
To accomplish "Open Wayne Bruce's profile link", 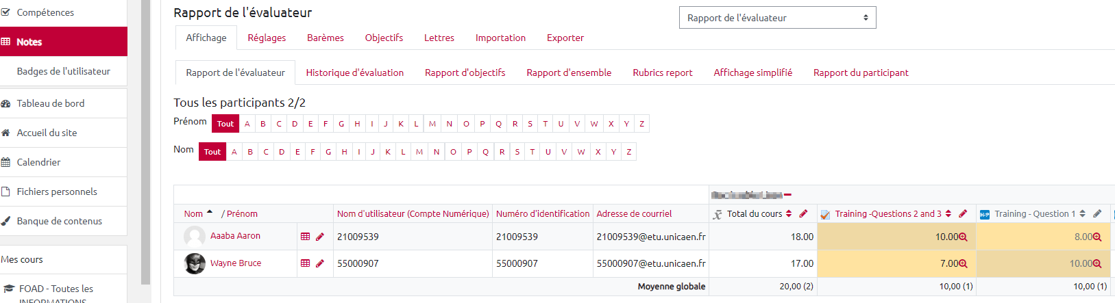I will (x=235, y=263).
